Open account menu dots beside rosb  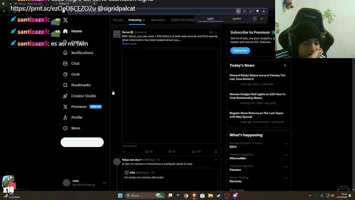click(x=105, y=183)
